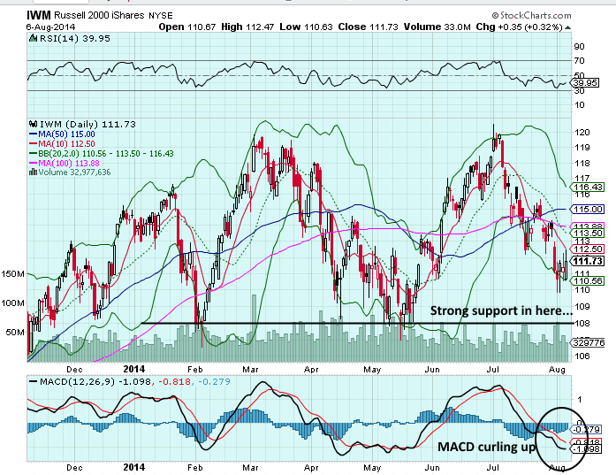Click the boxed price label 113.50
This screenshot has width=616, height=475.
click(x=588, y=234)
